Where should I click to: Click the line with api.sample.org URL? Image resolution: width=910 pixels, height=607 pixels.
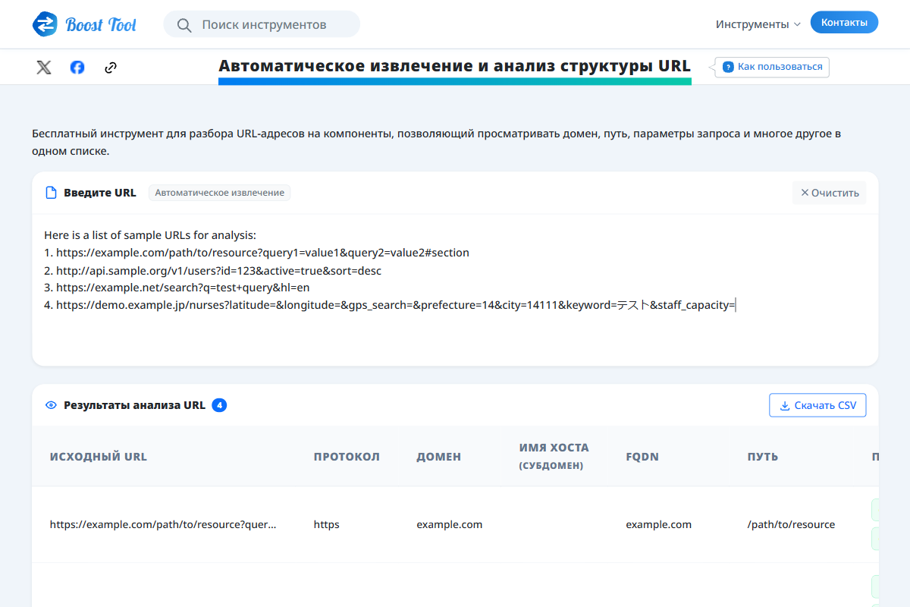click(212, 270)
